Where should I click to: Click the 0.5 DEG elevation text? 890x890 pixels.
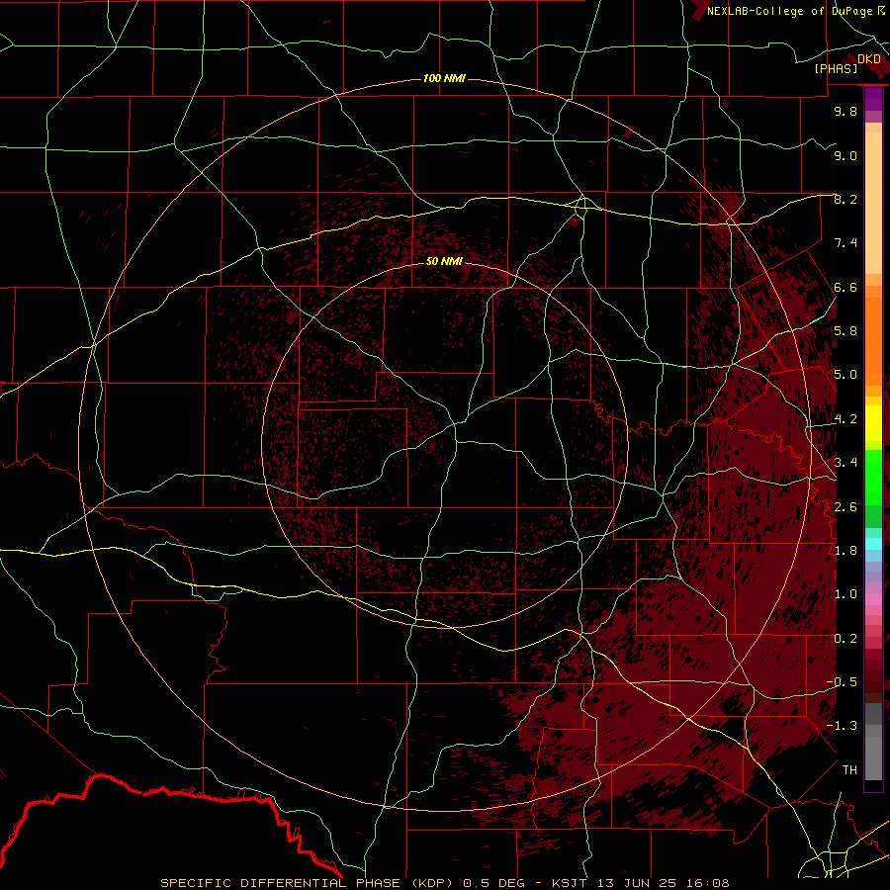tap(495, 883)
